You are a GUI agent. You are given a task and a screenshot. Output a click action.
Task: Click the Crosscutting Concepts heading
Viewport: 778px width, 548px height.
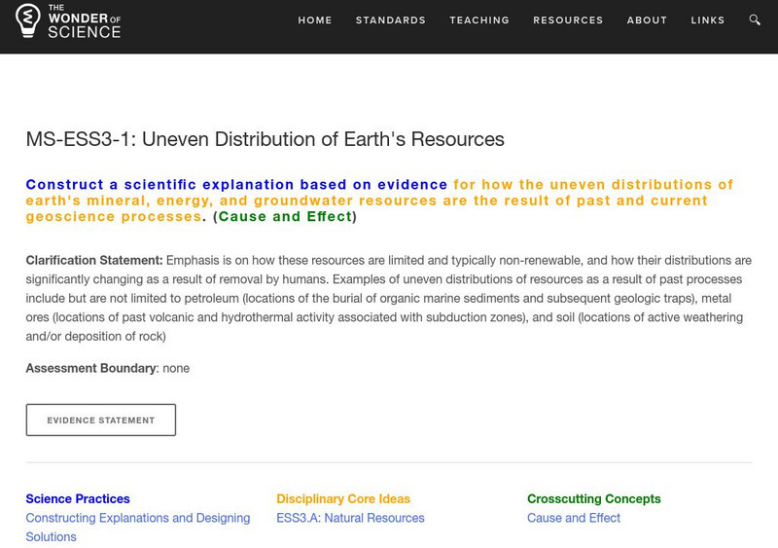click(593, 498)
